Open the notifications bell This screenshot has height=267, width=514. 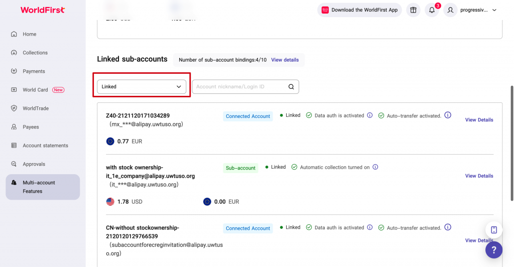[x=432, y=10]
